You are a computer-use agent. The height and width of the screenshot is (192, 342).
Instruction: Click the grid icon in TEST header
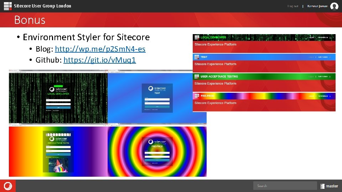pyautogui.click(x=197, y=57)
